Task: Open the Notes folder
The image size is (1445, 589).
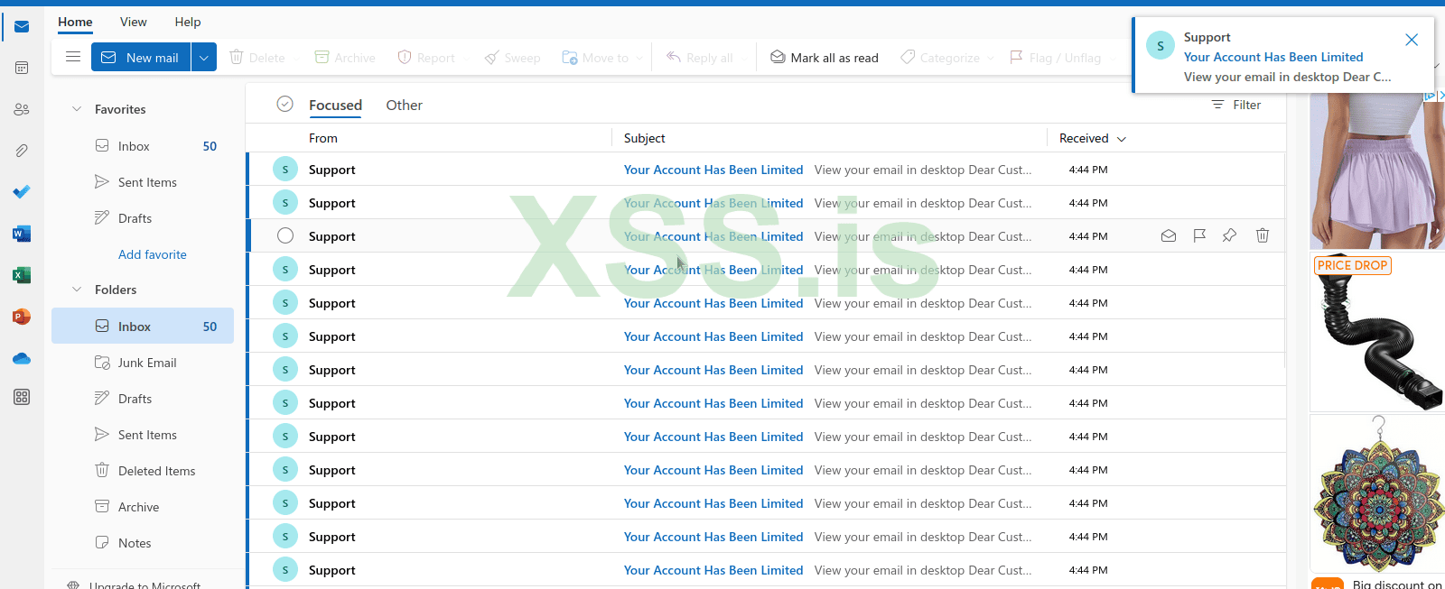Action: click(143, 543)
